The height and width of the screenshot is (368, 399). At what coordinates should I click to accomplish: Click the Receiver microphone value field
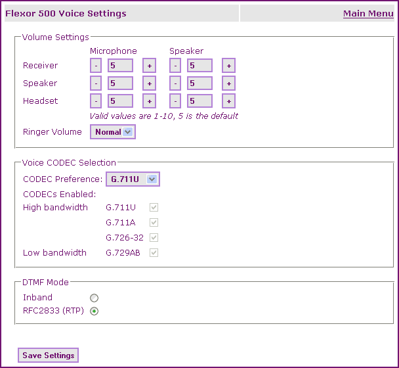pos(120,66)
